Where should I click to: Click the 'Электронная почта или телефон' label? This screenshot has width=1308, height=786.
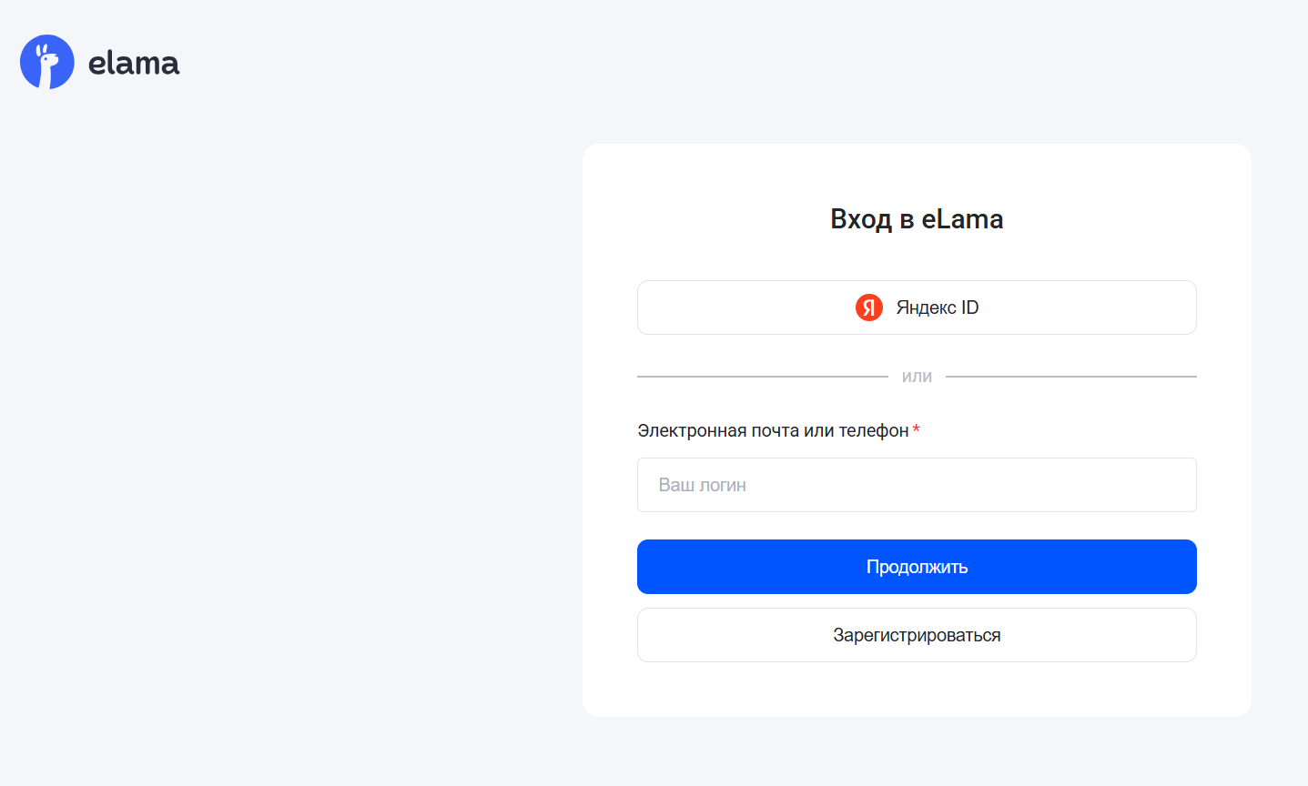tap(773, 430)
